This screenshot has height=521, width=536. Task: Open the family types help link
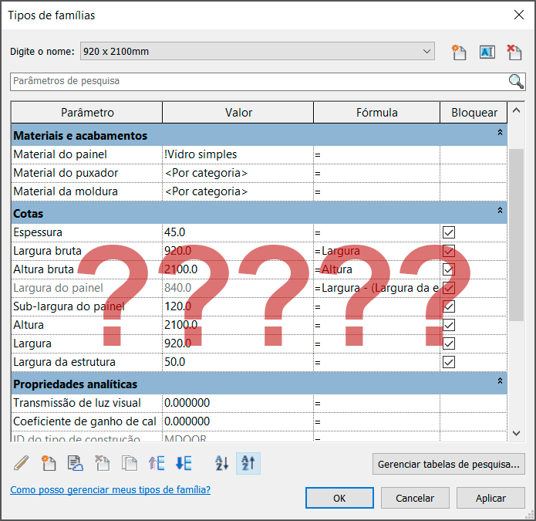(110, 490)
